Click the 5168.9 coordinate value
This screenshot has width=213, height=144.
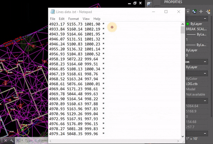pyautogui.click(x=191, y=111)
